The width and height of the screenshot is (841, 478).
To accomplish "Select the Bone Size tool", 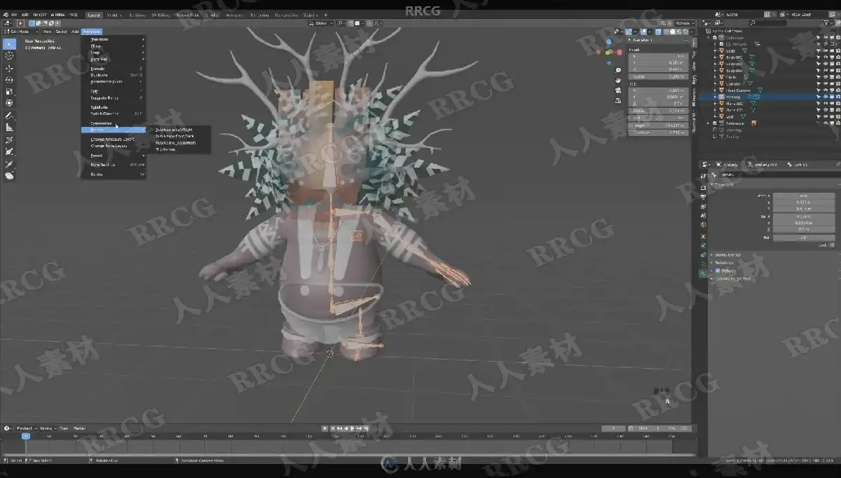I will pos(9,151).
